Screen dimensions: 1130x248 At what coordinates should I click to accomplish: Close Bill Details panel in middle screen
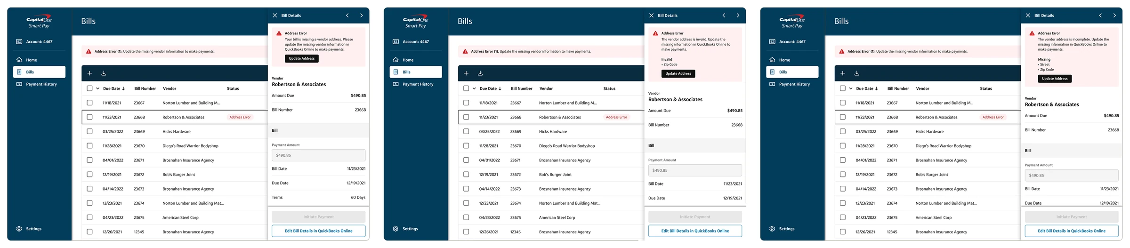click(x=652, y=16)
